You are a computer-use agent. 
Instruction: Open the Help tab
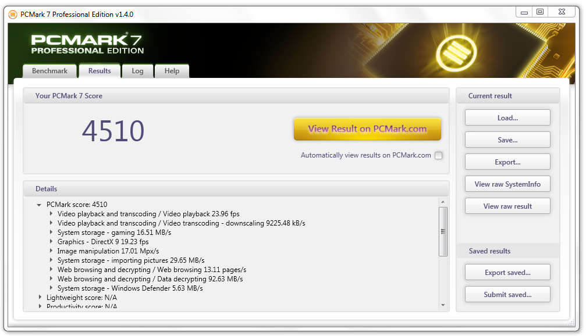(172, 70)
